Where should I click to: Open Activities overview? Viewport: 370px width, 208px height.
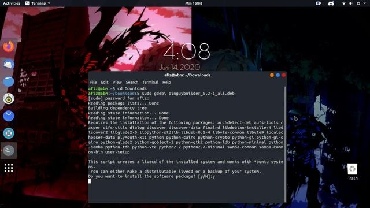point(12,3)
